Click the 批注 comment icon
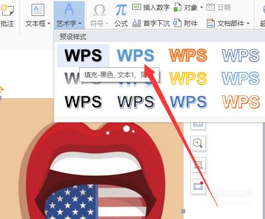Viewport: 265px width, 219px height. click(x=7, y=10)
